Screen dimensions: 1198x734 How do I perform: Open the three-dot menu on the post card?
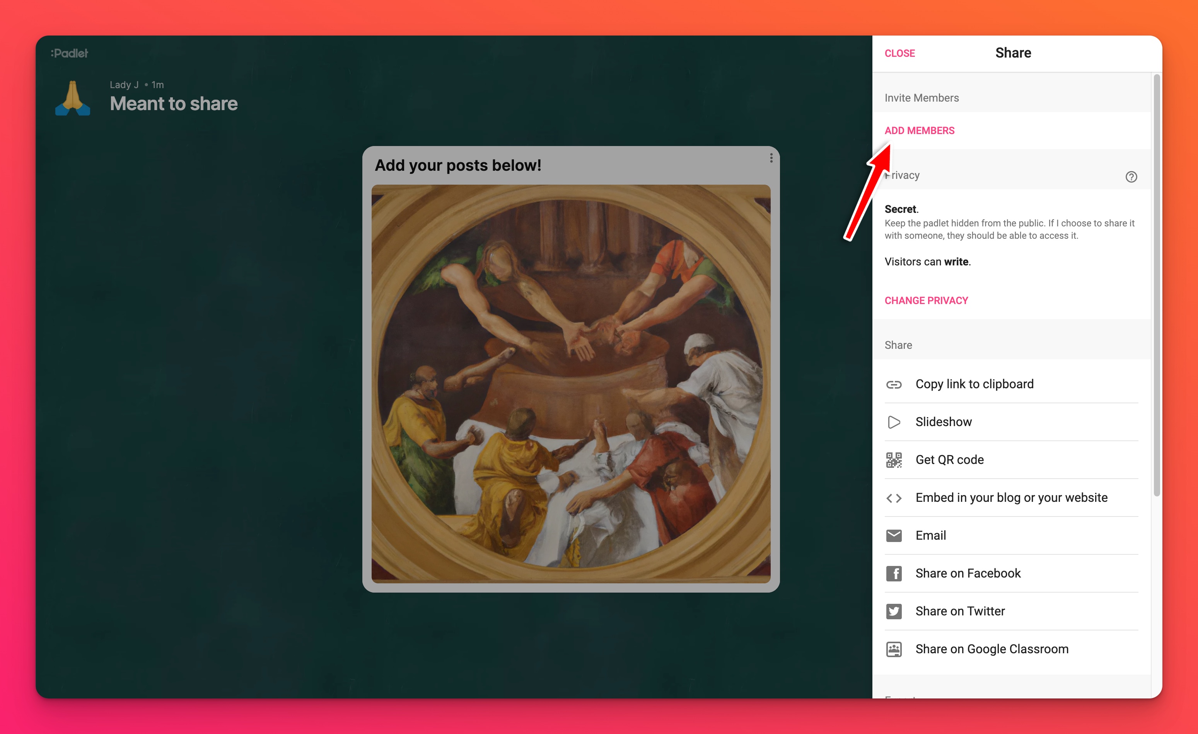pos(771,158)
